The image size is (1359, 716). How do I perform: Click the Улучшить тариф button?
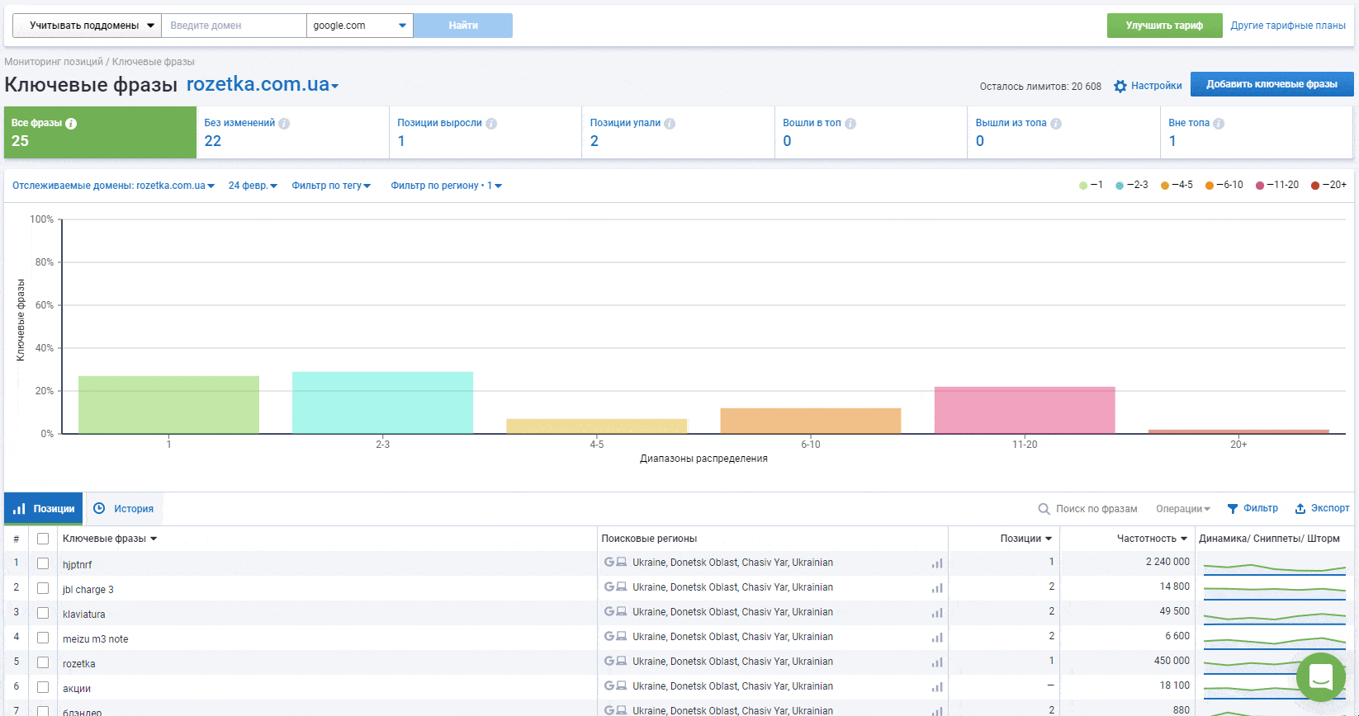coord(1164,26)
